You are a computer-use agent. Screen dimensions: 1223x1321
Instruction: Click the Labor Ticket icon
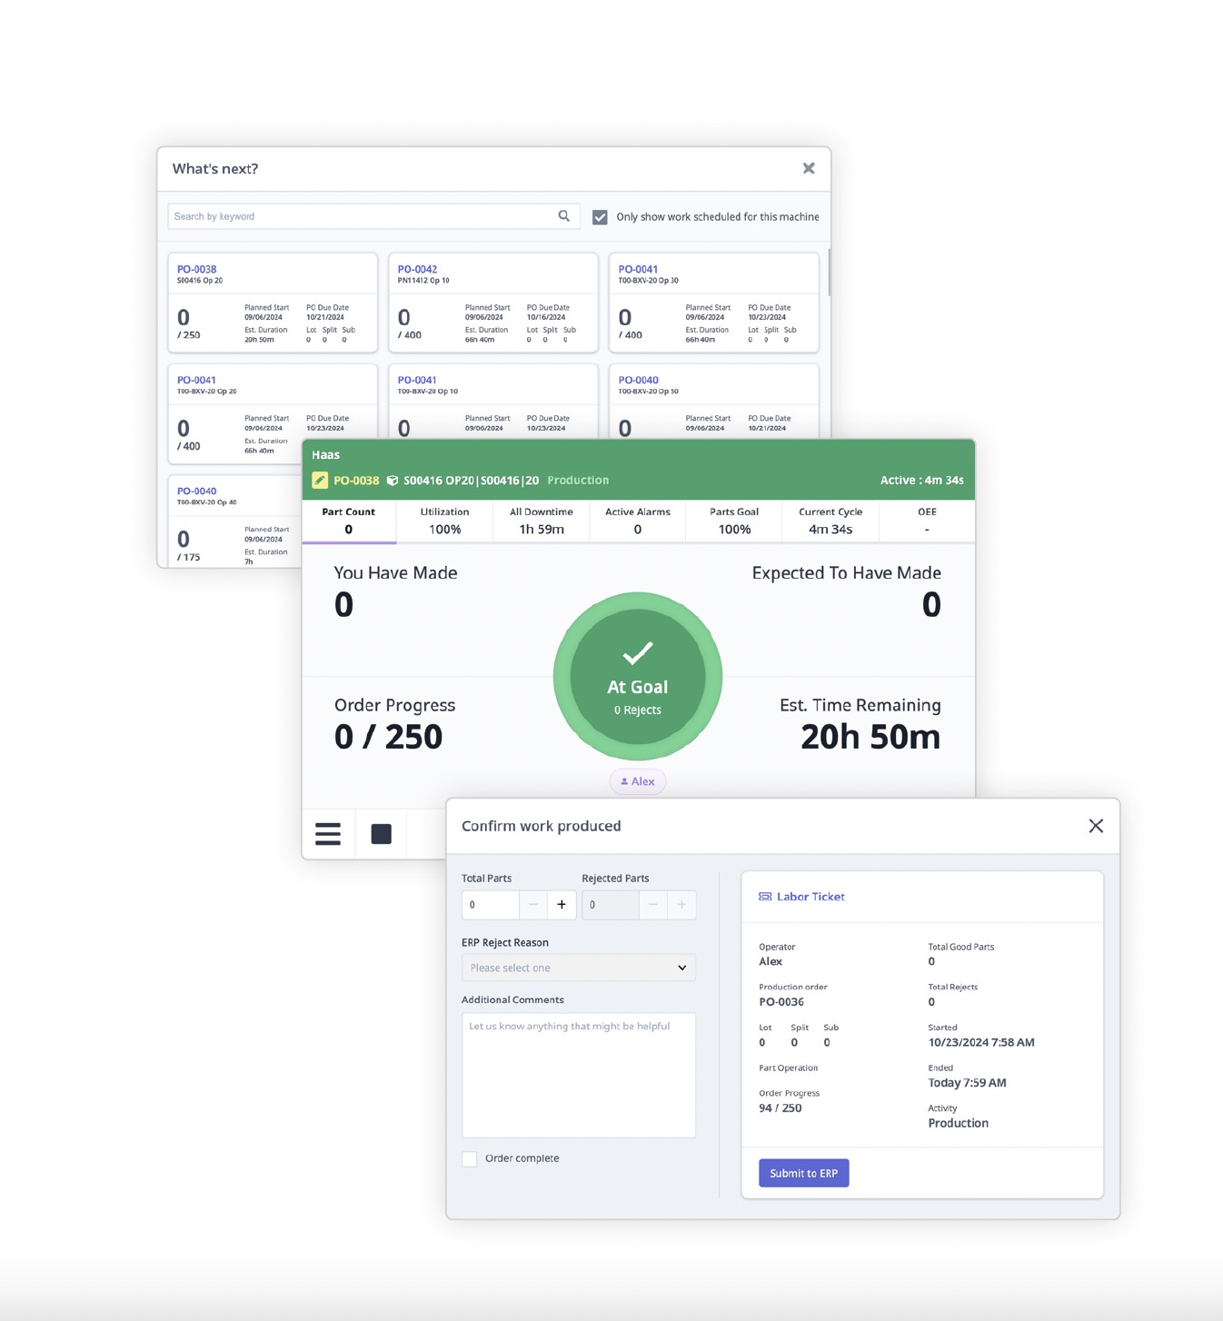pos(765,897)
